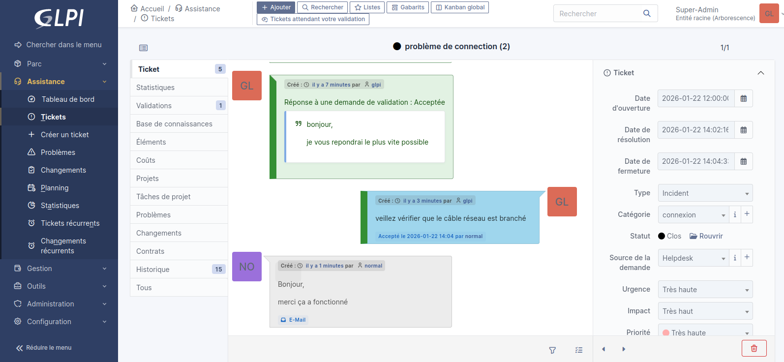Collapse sidebar using Réduire le menu

[x=44, y=348]
